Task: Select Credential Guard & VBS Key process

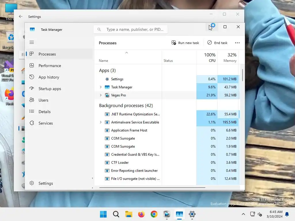Action: point(167,155)
